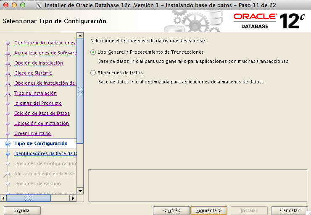Click the red close window button
311x215 pixels.
tap(6, 5)
